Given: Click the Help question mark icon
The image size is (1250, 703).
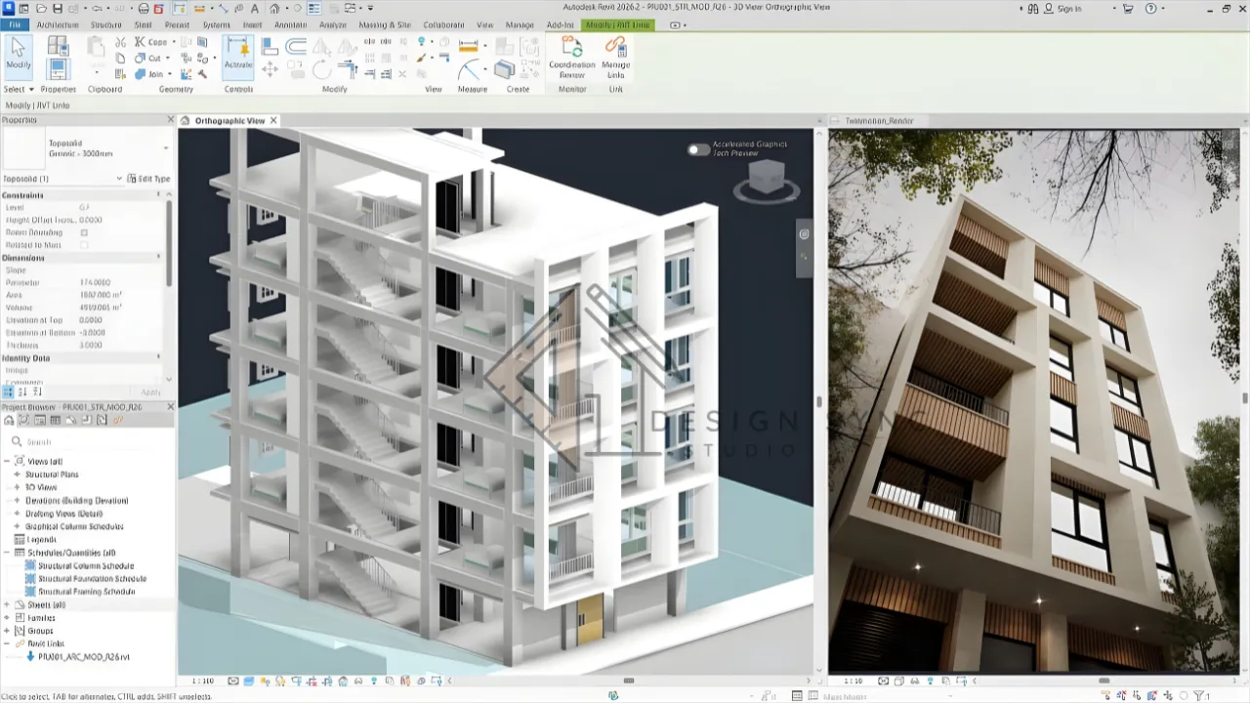Looking at the screenshot, I should click(x=1150, y=9).
